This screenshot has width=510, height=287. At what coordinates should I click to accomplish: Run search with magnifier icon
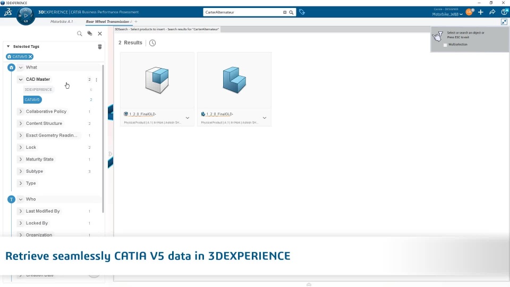(x=291, y=12)
